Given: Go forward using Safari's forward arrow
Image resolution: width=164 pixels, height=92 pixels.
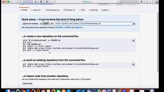Looking at the screenshot, I should (15, 2).
